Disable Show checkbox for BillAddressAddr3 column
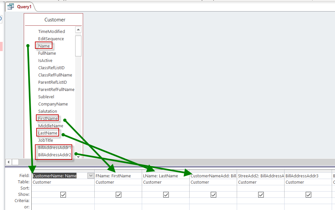The height and width of the screenshot is (210, 335). point(308,195)
